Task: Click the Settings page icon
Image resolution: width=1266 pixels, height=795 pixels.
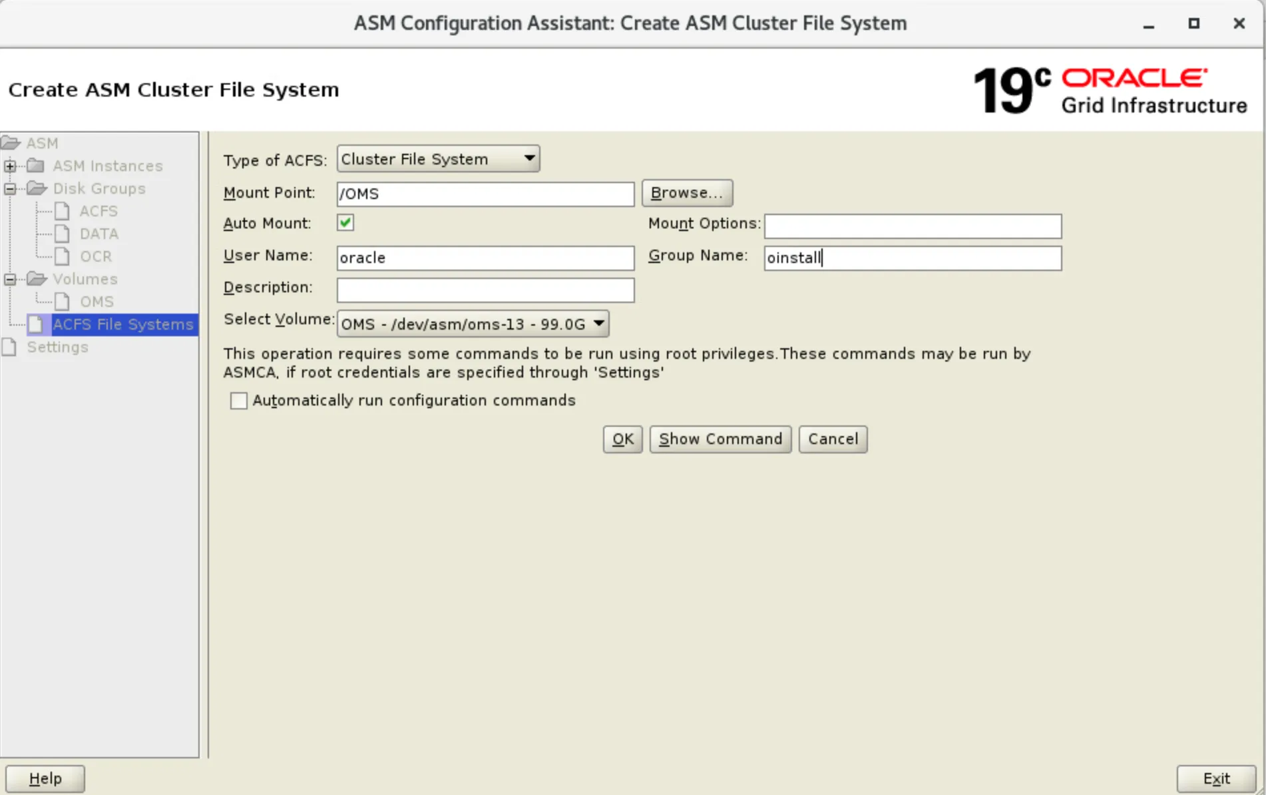Action: (9, 347)
